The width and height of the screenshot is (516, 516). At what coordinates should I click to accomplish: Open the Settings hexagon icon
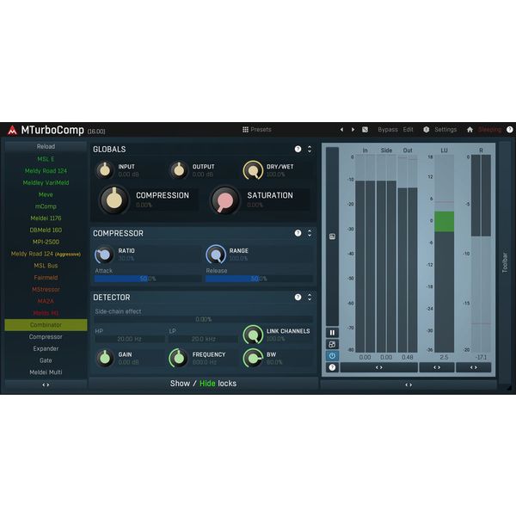(x=427, y=130)
